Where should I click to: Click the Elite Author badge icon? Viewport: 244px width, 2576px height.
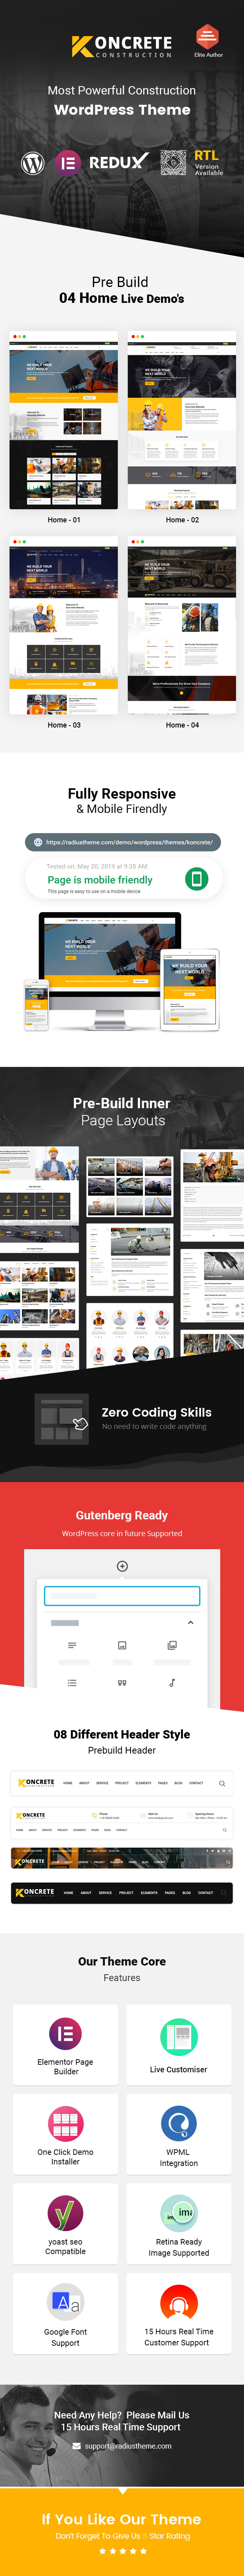207,36
